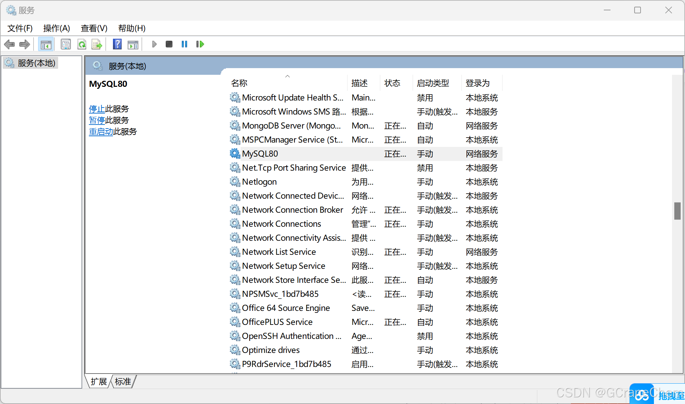Open the 查看(V) menu
The width and height of the screenshot is (685, 404).
click(x=94, y=28)
